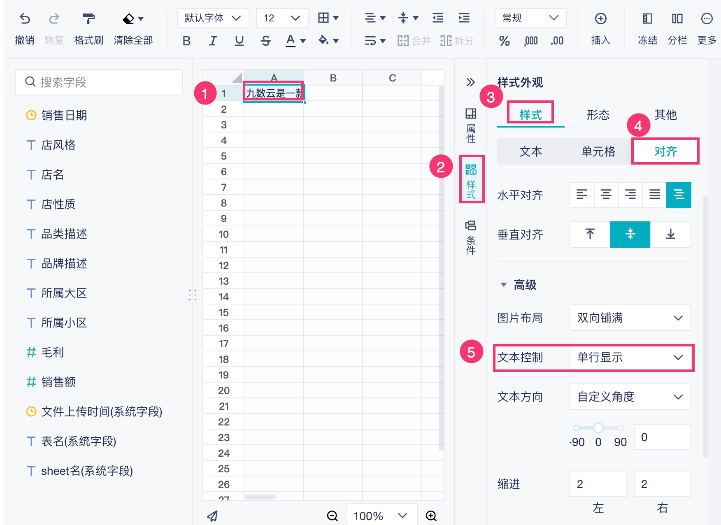Image resolution: width=721 pixels, height=525 pixels.
Task: Click the insert (插入) plus icon
Action: click(x=601, y=19)
